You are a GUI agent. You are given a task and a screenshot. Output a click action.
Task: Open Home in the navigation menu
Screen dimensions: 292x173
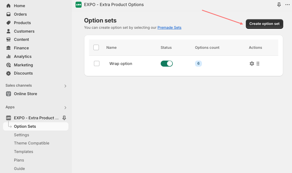[x=20, y=6]
